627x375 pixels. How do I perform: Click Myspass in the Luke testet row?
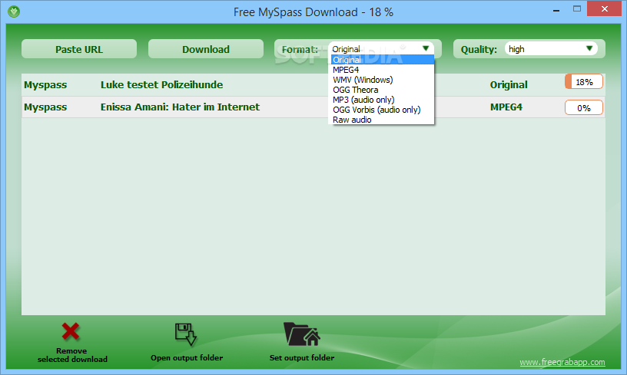pyautogui.click(x=45, y=85)
